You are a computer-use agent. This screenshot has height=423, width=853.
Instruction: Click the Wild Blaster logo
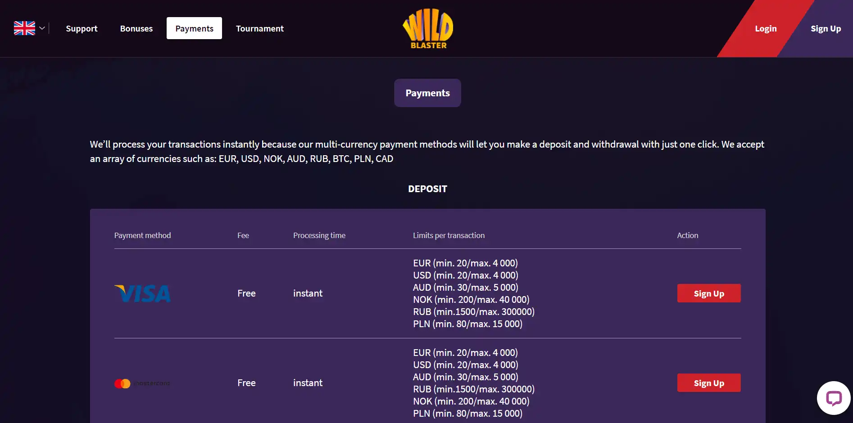[428, 28]
